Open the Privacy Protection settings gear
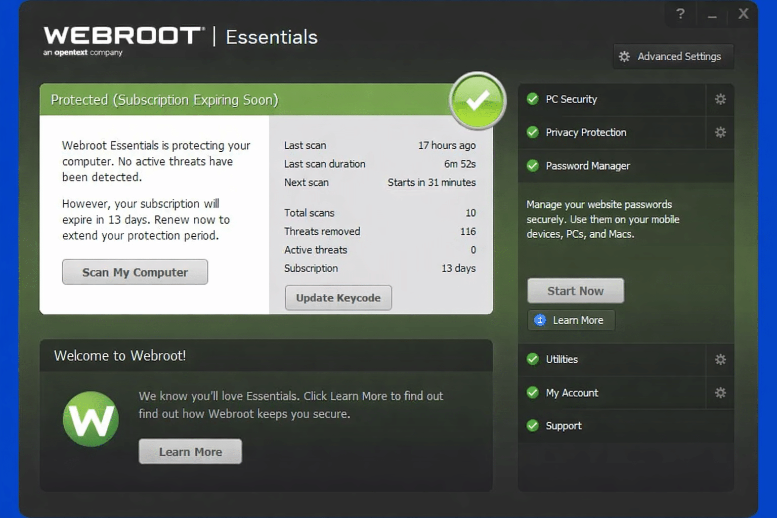777x518 pixels. coord(720,133)
